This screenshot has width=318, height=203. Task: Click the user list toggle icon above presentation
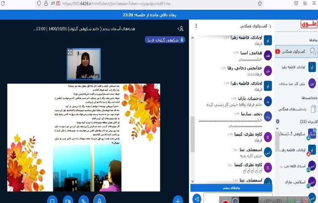coord(181,29)
